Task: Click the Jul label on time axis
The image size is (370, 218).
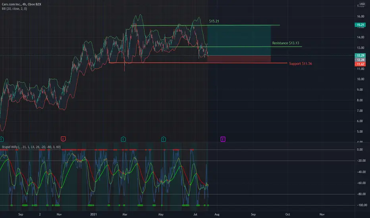Action: (x=195, y=214)
